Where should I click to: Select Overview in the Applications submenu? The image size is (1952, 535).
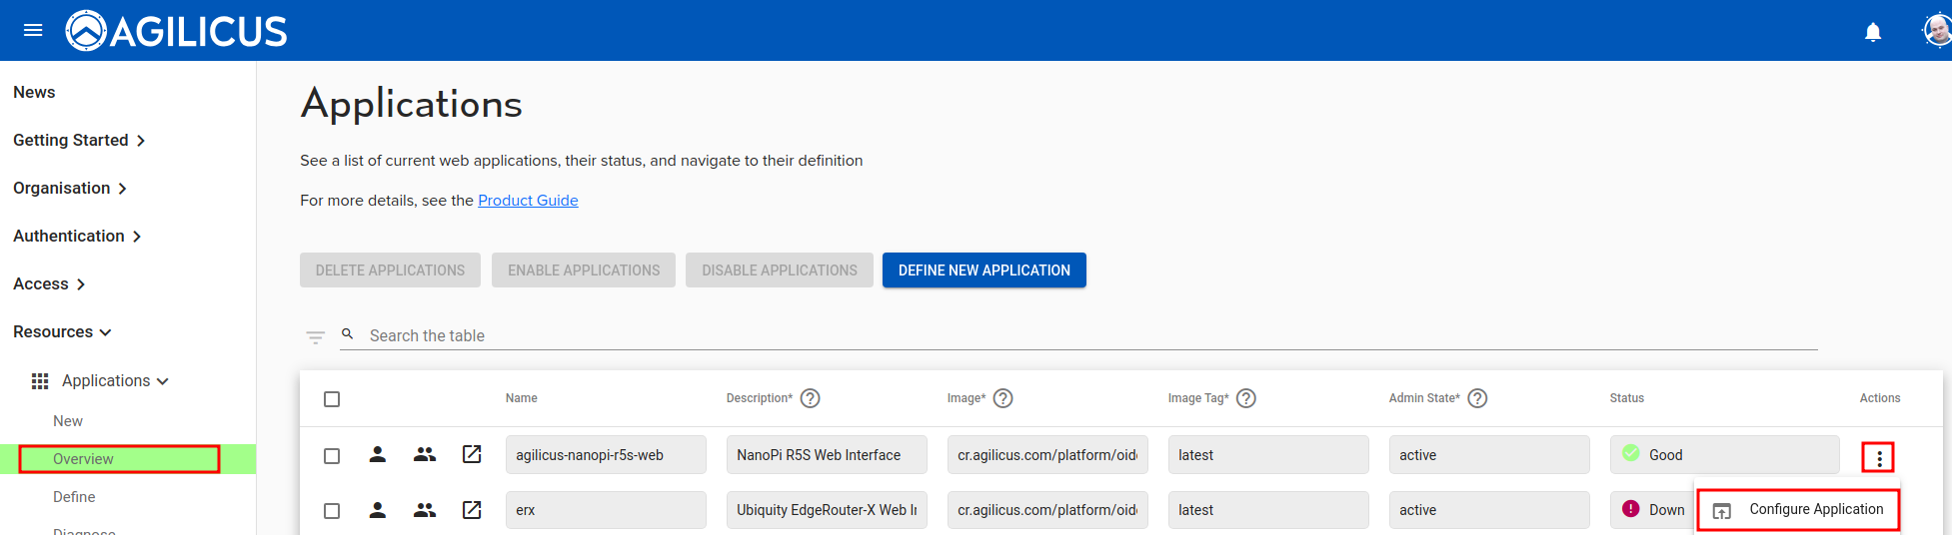(x=83, y=459)
